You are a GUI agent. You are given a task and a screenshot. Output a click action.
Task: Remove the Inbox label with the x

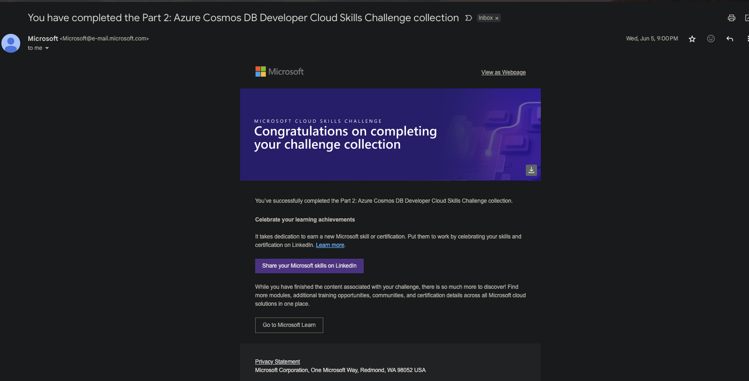pos(497,18)
